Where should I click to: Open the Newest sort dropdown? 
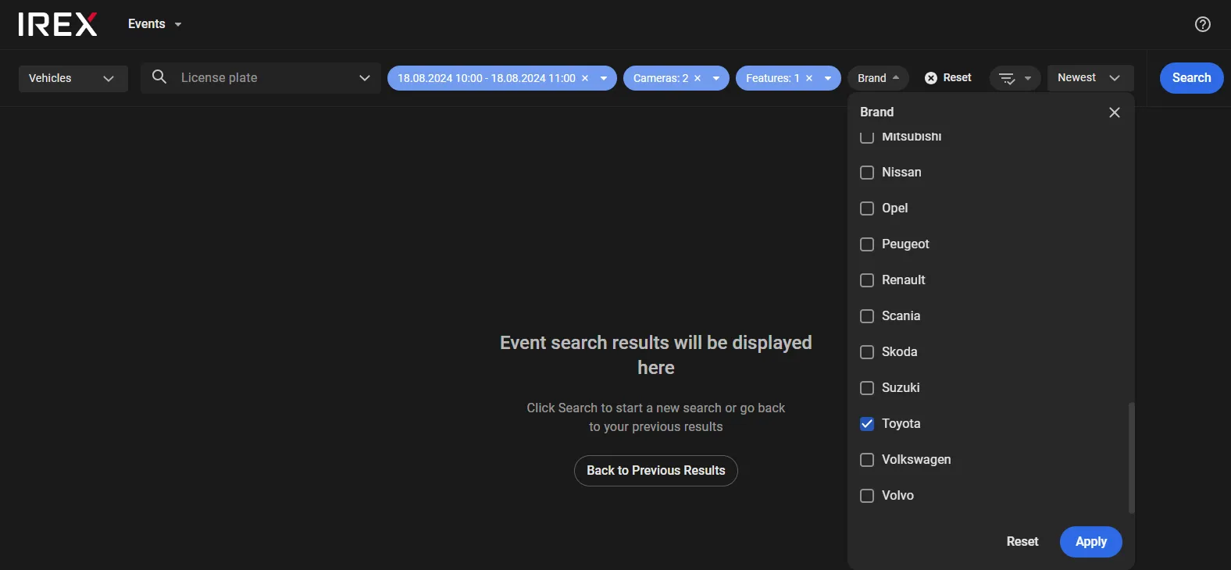pyautogui.click(x=1090, y=78)
